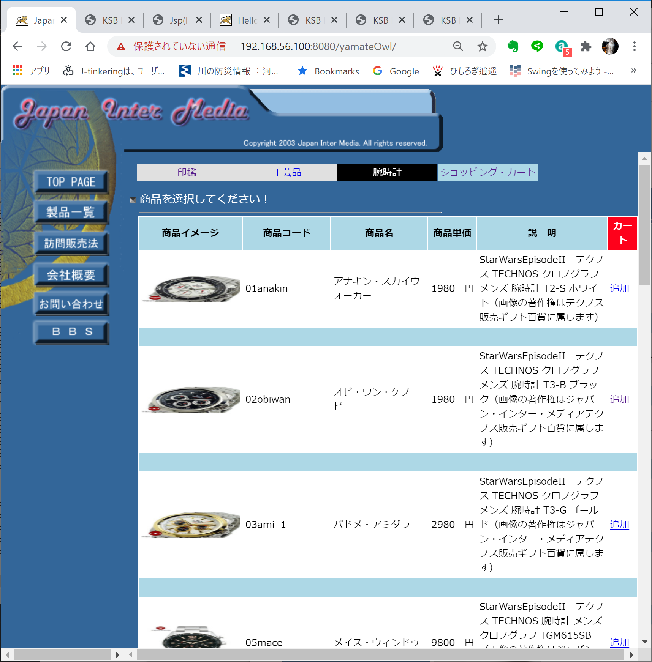652x662 pixels.
Task: Close the active Japan tab
Action: pyautogui.click(x=64, y=20)
